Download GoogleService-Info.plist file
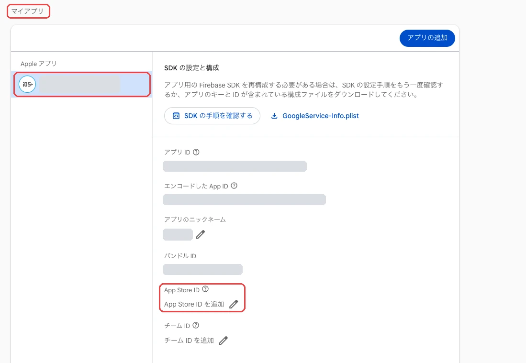526x363 pixels. 314,116
